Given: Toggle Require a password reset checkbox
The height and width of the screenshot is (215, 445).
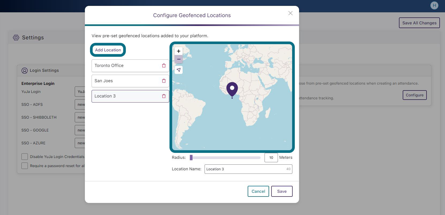Looking at the screenshot, I should click(x=25, y=166).
